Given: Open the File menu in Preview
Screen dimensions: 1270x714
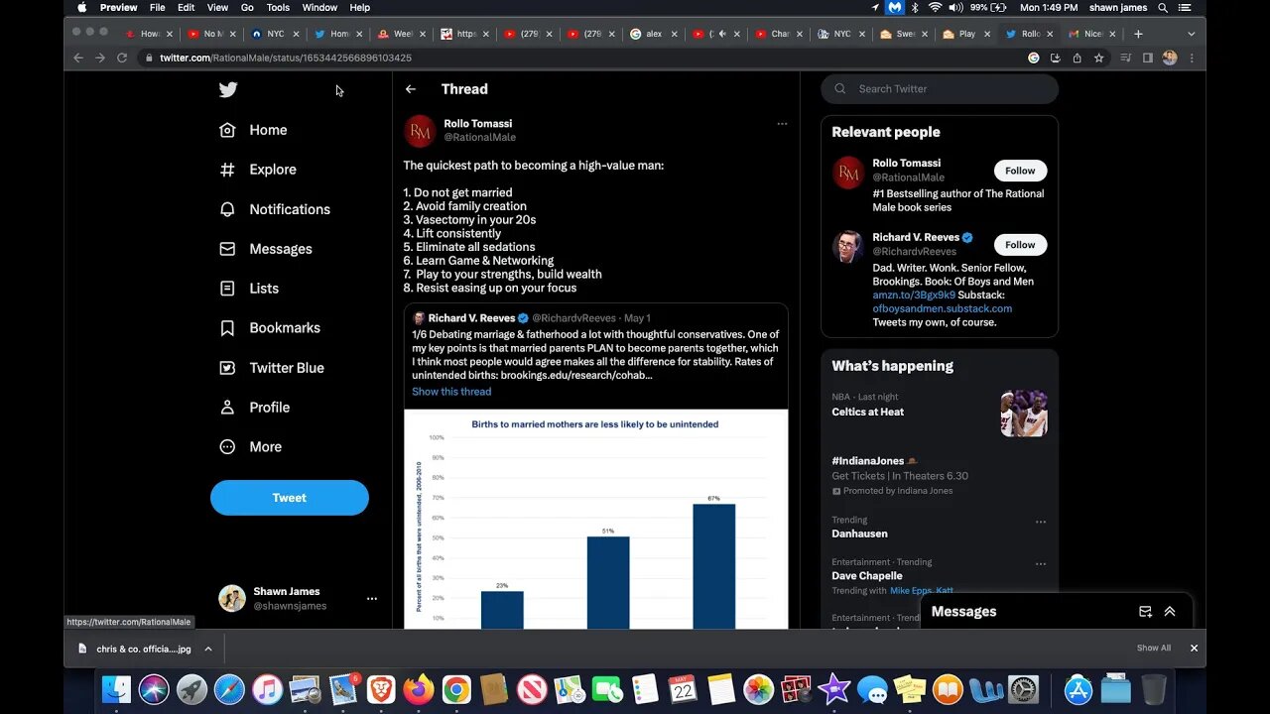Looking at the screenshot, I should coord(157,7).
